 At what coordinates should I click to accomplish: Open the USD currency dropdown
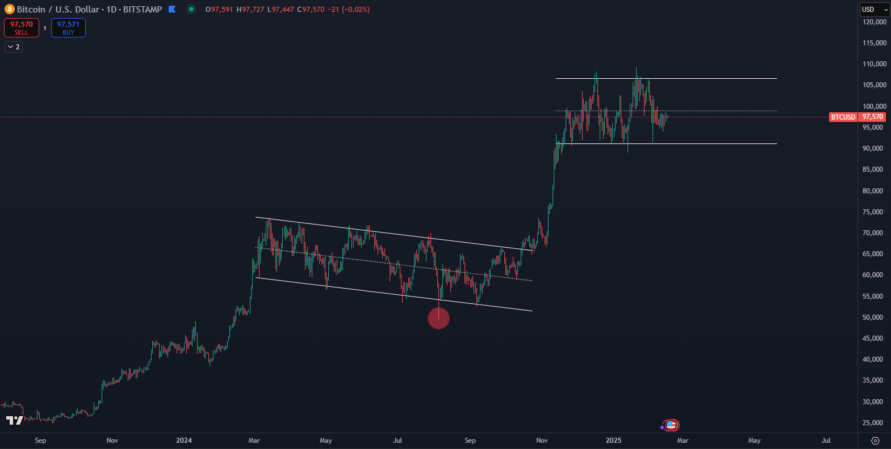tap(874, 10)
